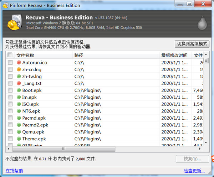
Task: Click green status dot beside Boot.epk
Action: 19,90
